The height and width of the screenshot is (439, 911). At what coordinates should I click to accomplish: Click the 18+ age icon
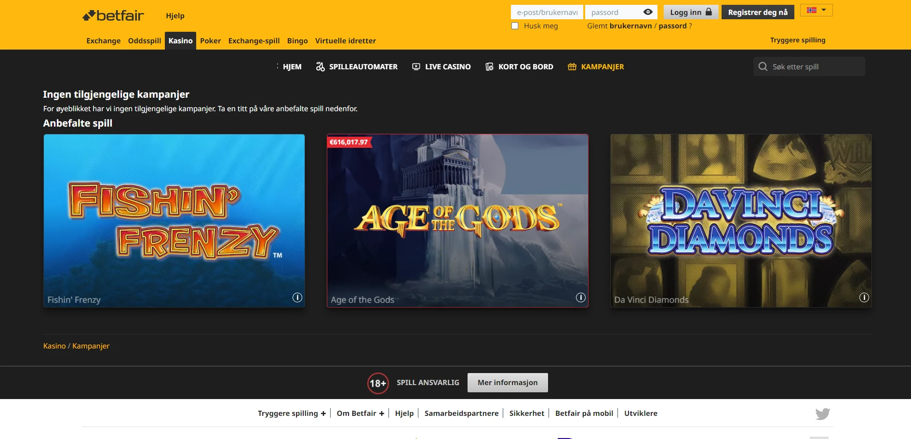coord(378,383)
